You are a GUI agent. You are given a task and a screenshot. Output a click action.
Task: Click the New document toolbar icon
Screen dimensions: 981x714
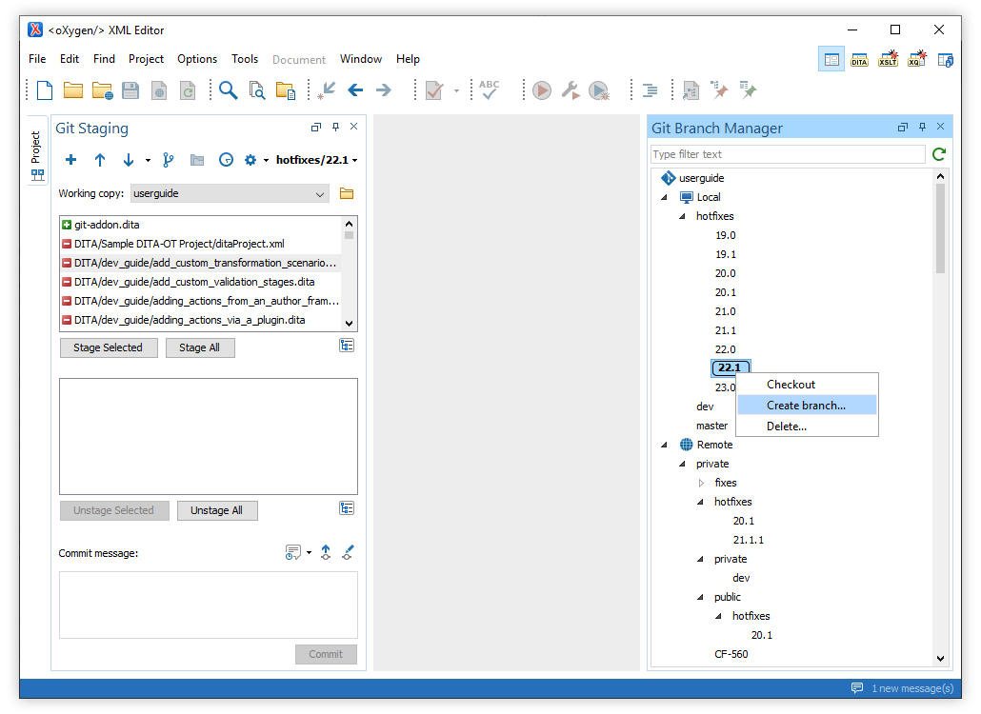click(x=45, y=90)
